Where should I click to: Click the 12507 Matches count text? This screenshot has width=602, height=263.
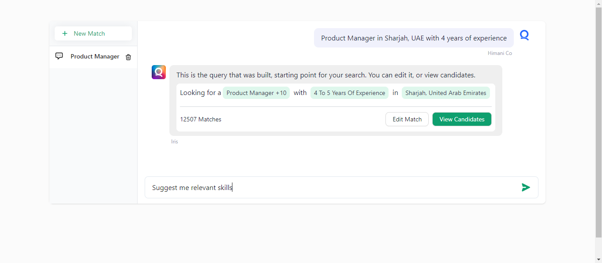click(x=201, y=119)
